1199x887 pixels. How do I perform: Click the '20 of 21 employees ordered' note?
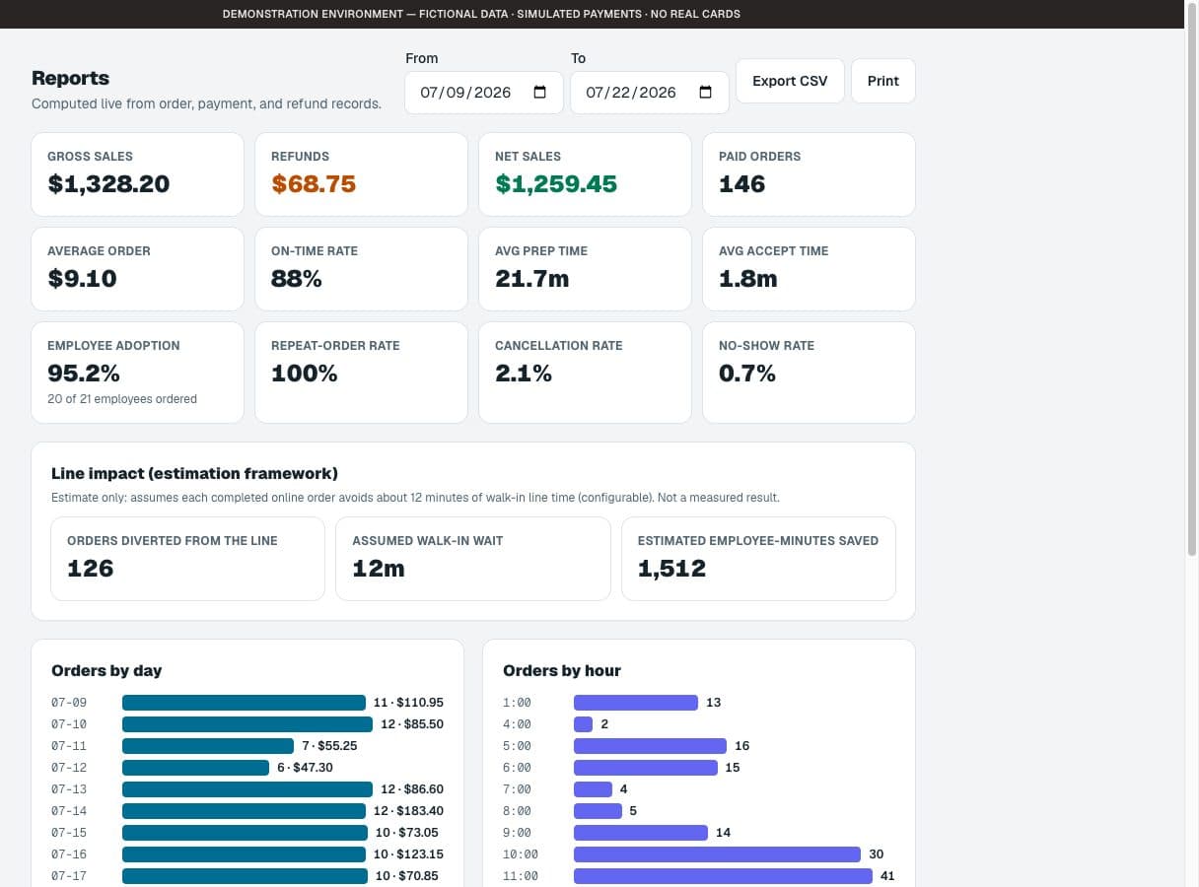click(x=122, y=399)
